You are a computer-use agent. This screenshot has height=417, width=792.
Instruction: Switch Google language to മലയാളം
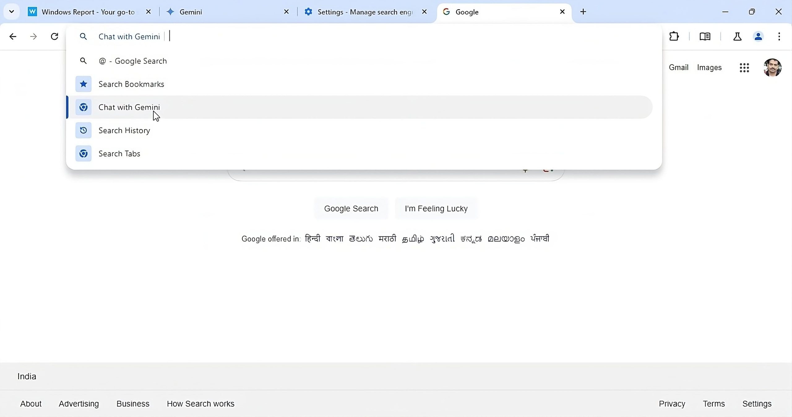click(x=506, y=239)
